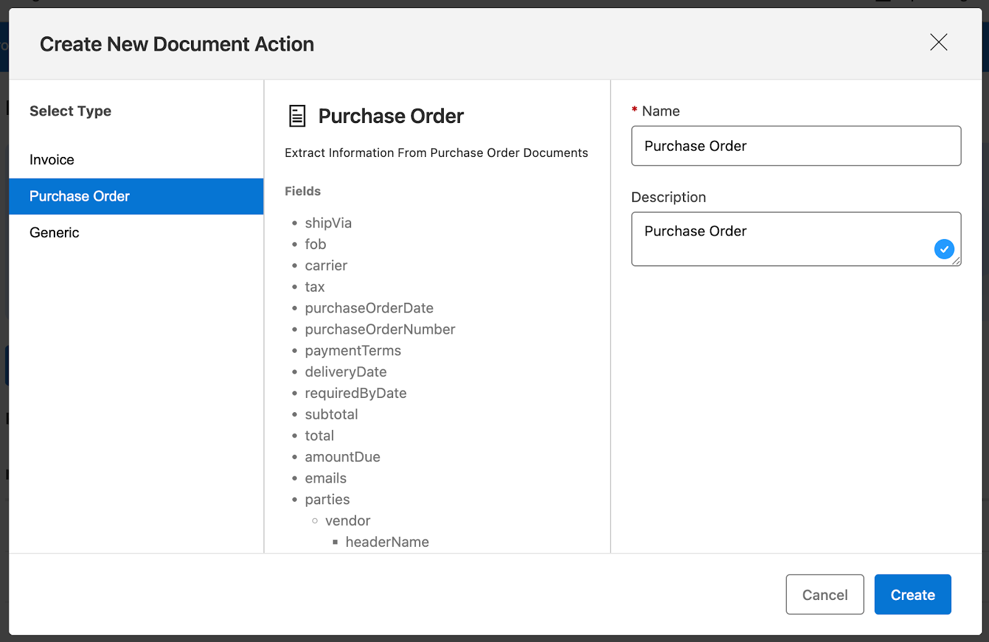This screenshot has height=642, width=989.
Task: Click the Create button
Action: point(912,594)
